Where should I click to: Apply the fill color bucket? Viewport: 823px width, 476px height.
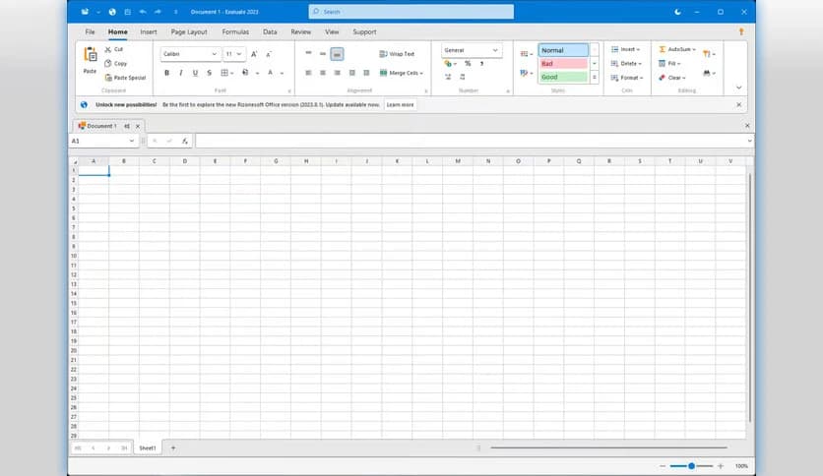click(x=245, y=73)
